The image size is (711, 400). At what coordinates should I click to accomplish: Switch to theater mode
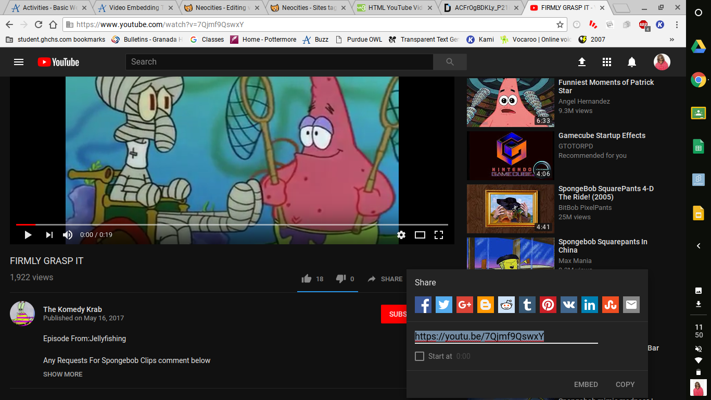420,235
